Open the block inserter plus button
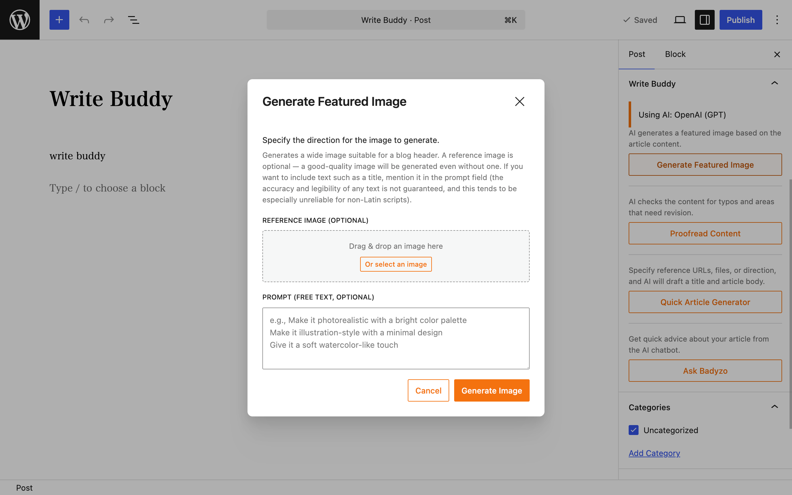 coord(59,19)
